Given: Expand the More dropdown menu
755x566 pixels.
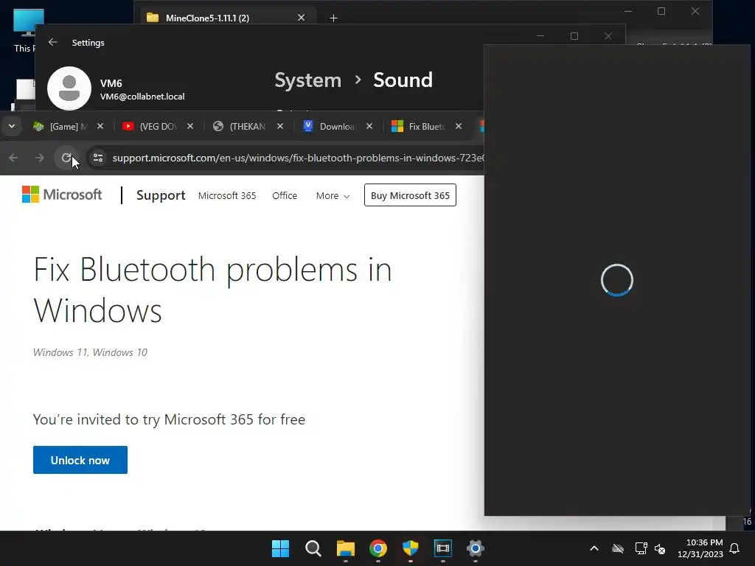Looking at the screenshot, I should click(333, 195).
